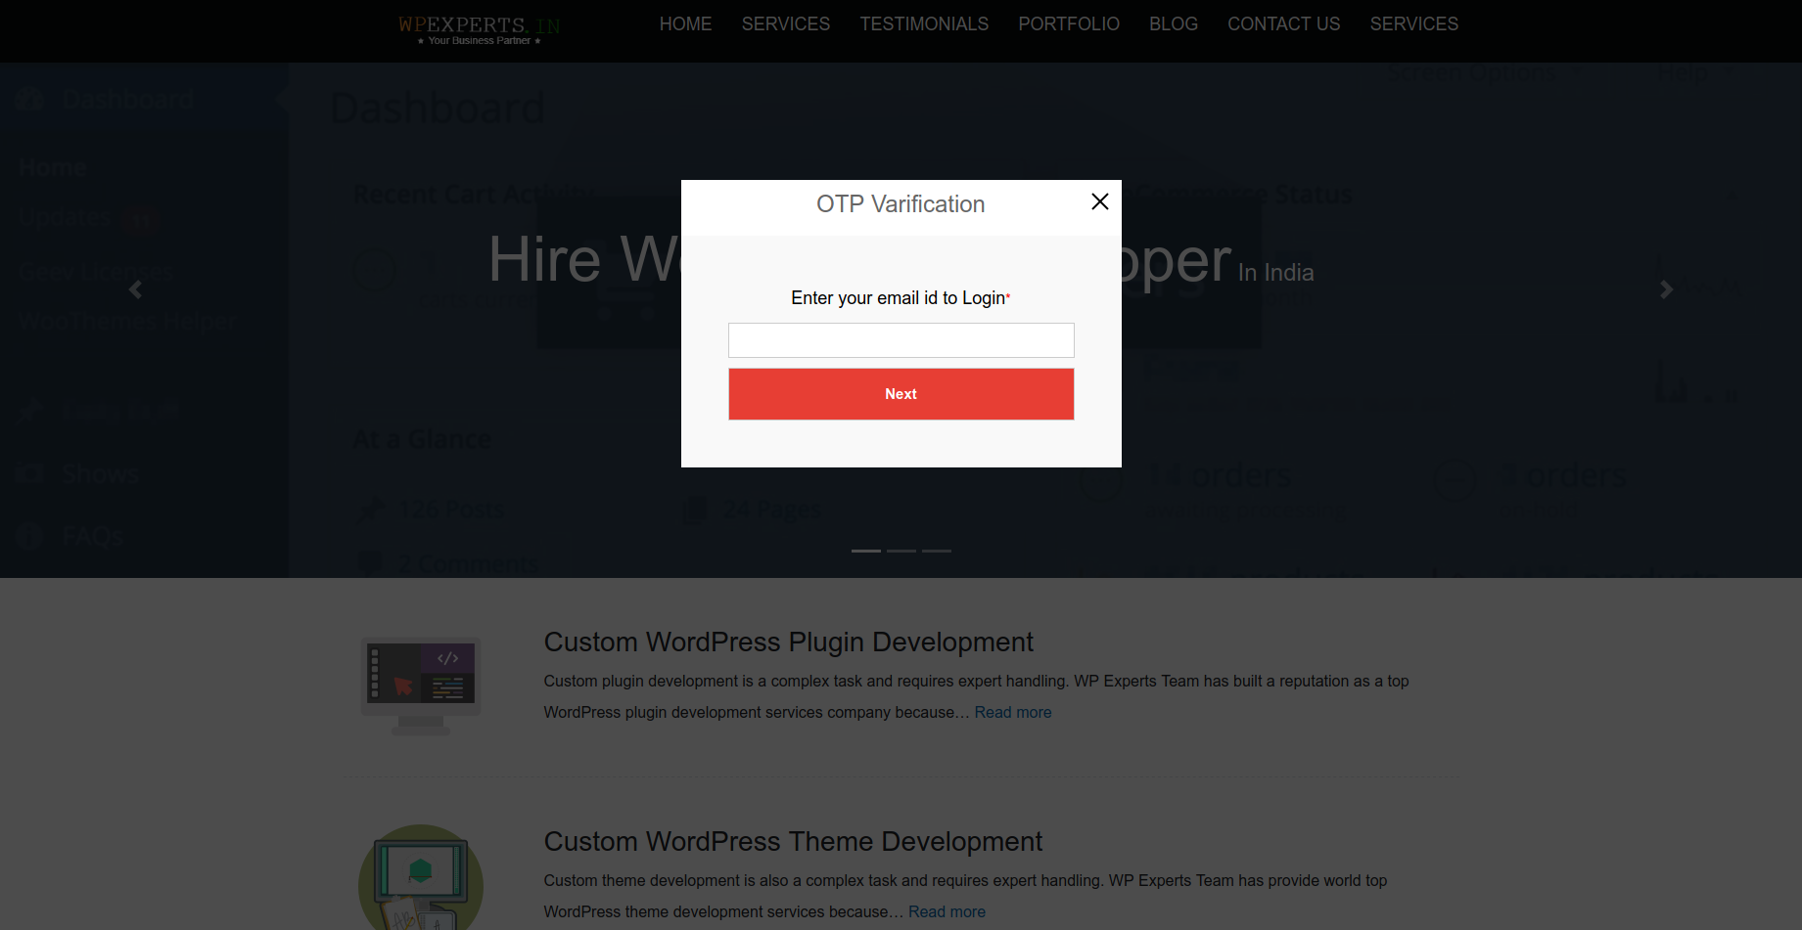1802x930 pixels.
Task: Select the third slider indicator dash
Action: [937, 551]
